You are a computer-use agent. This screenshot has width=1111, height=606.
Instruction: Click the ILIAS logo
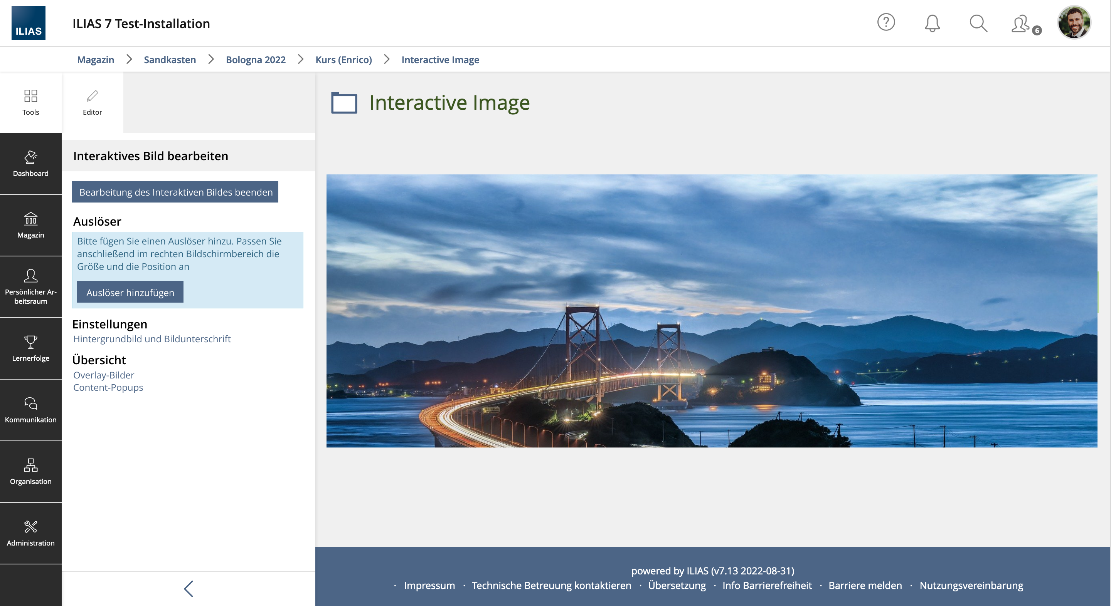tap(29, 23)
